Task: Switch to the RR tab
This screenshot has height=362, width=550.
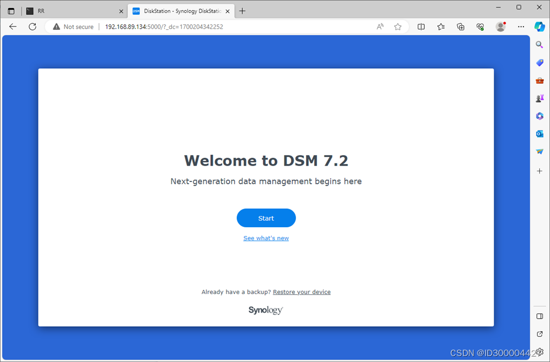Action: [x=74, y=11]
